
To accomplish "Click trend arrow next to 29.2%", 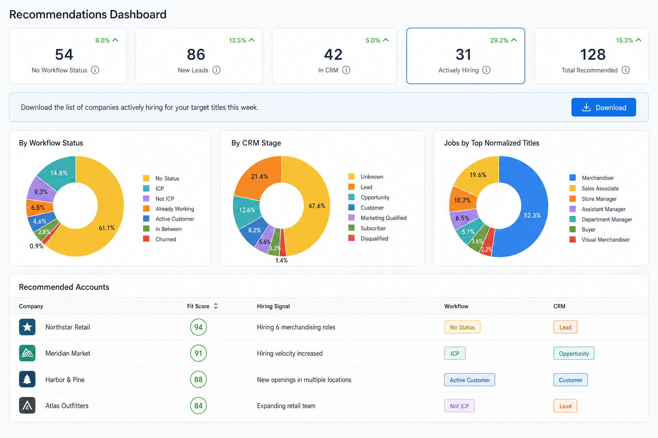I will coord(514,40).
